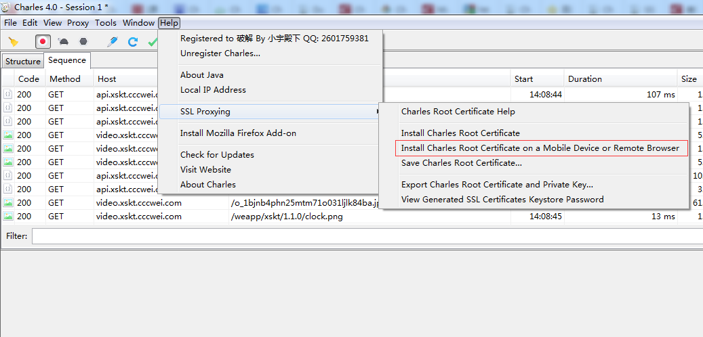
Task: Close the open Help menu
Action: click(169, 23)
